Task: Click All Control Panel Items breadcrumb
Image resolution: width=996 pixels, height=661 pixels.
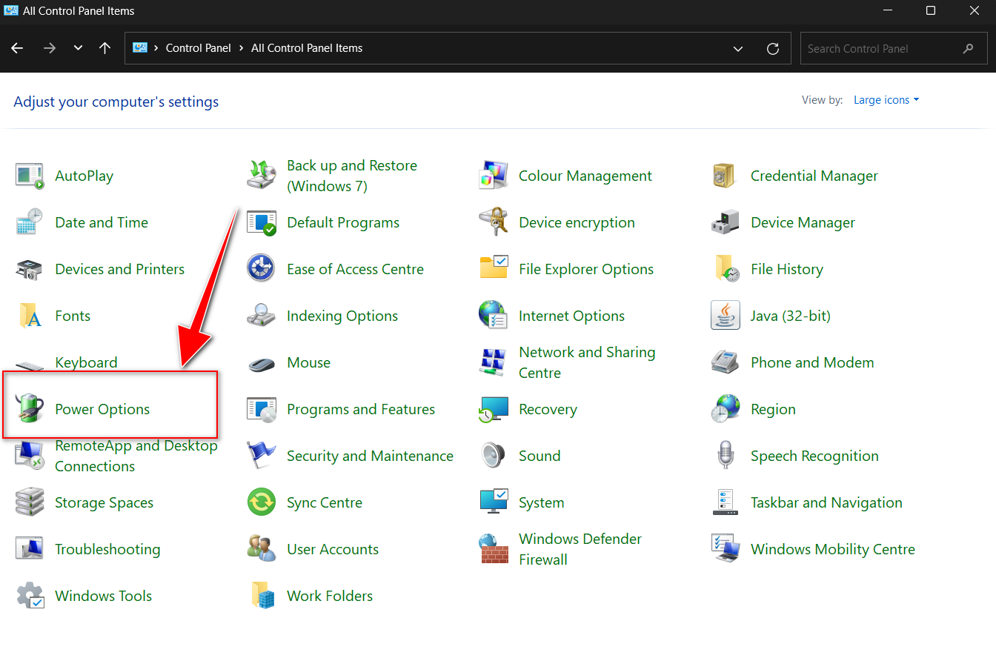Action: coord(307,48)
